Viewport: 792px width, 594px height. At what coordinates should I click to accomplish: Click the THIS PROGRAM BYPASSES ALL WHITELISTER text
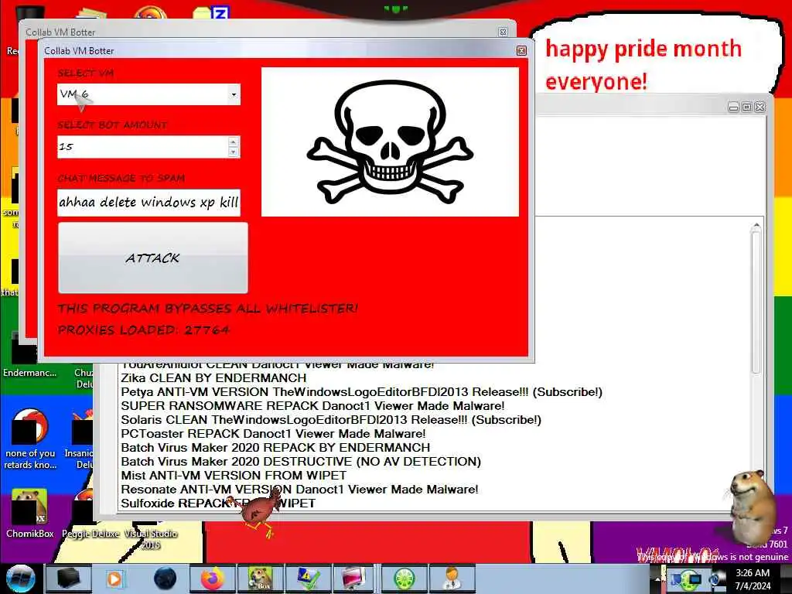point(207,308)
